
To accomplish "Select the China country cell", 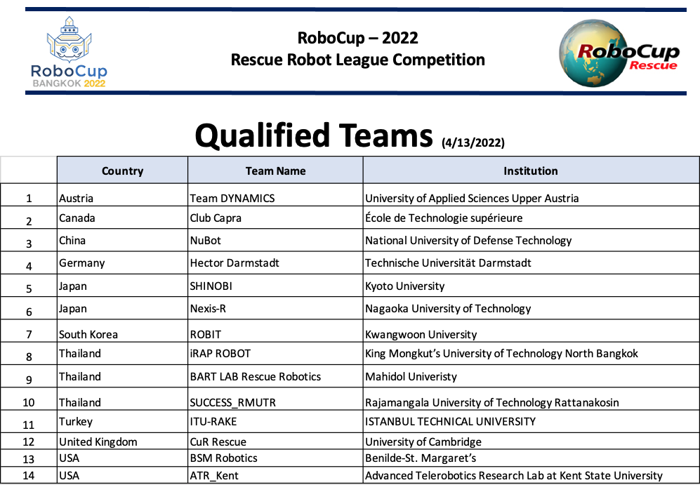I will tap(122, 240).
